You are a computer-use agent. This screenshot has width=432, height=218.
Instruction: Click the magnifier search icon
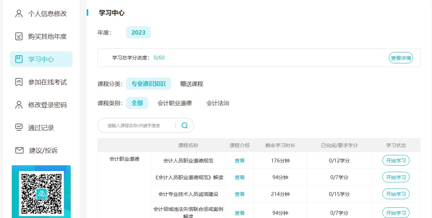click(185, 125)
